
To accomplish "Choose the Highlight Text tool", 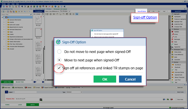I will tap(178, 22).
